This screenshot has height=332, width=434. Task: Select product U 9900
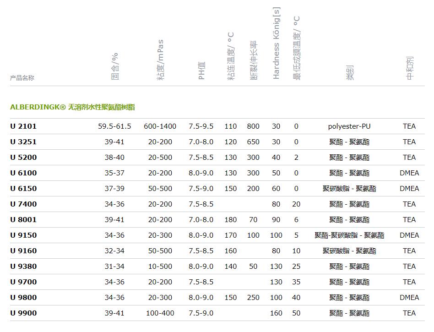click(23, 313)
